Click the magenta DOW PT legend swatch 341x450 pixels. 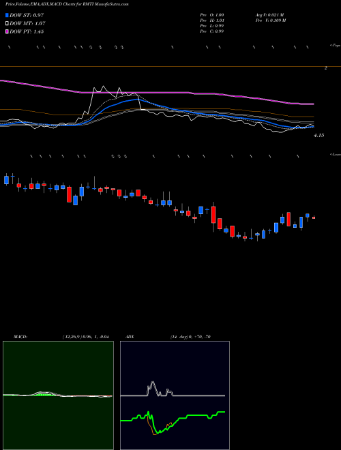point(8,31)
